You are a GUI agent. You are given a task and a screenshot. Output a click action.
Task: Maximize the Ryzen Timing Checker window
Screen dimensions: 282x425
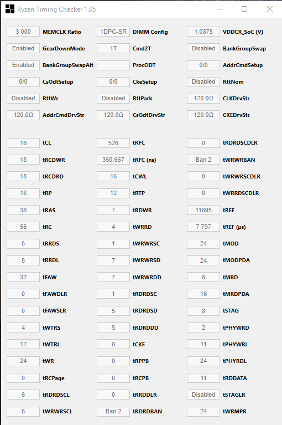tap(244, 9)
